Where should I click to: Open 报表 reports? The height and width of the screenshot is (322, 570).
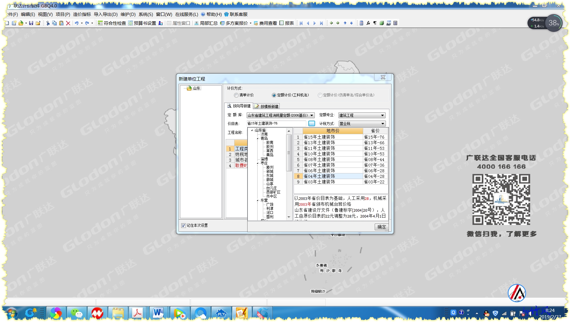pyautogui.click(x=286, y=23)
